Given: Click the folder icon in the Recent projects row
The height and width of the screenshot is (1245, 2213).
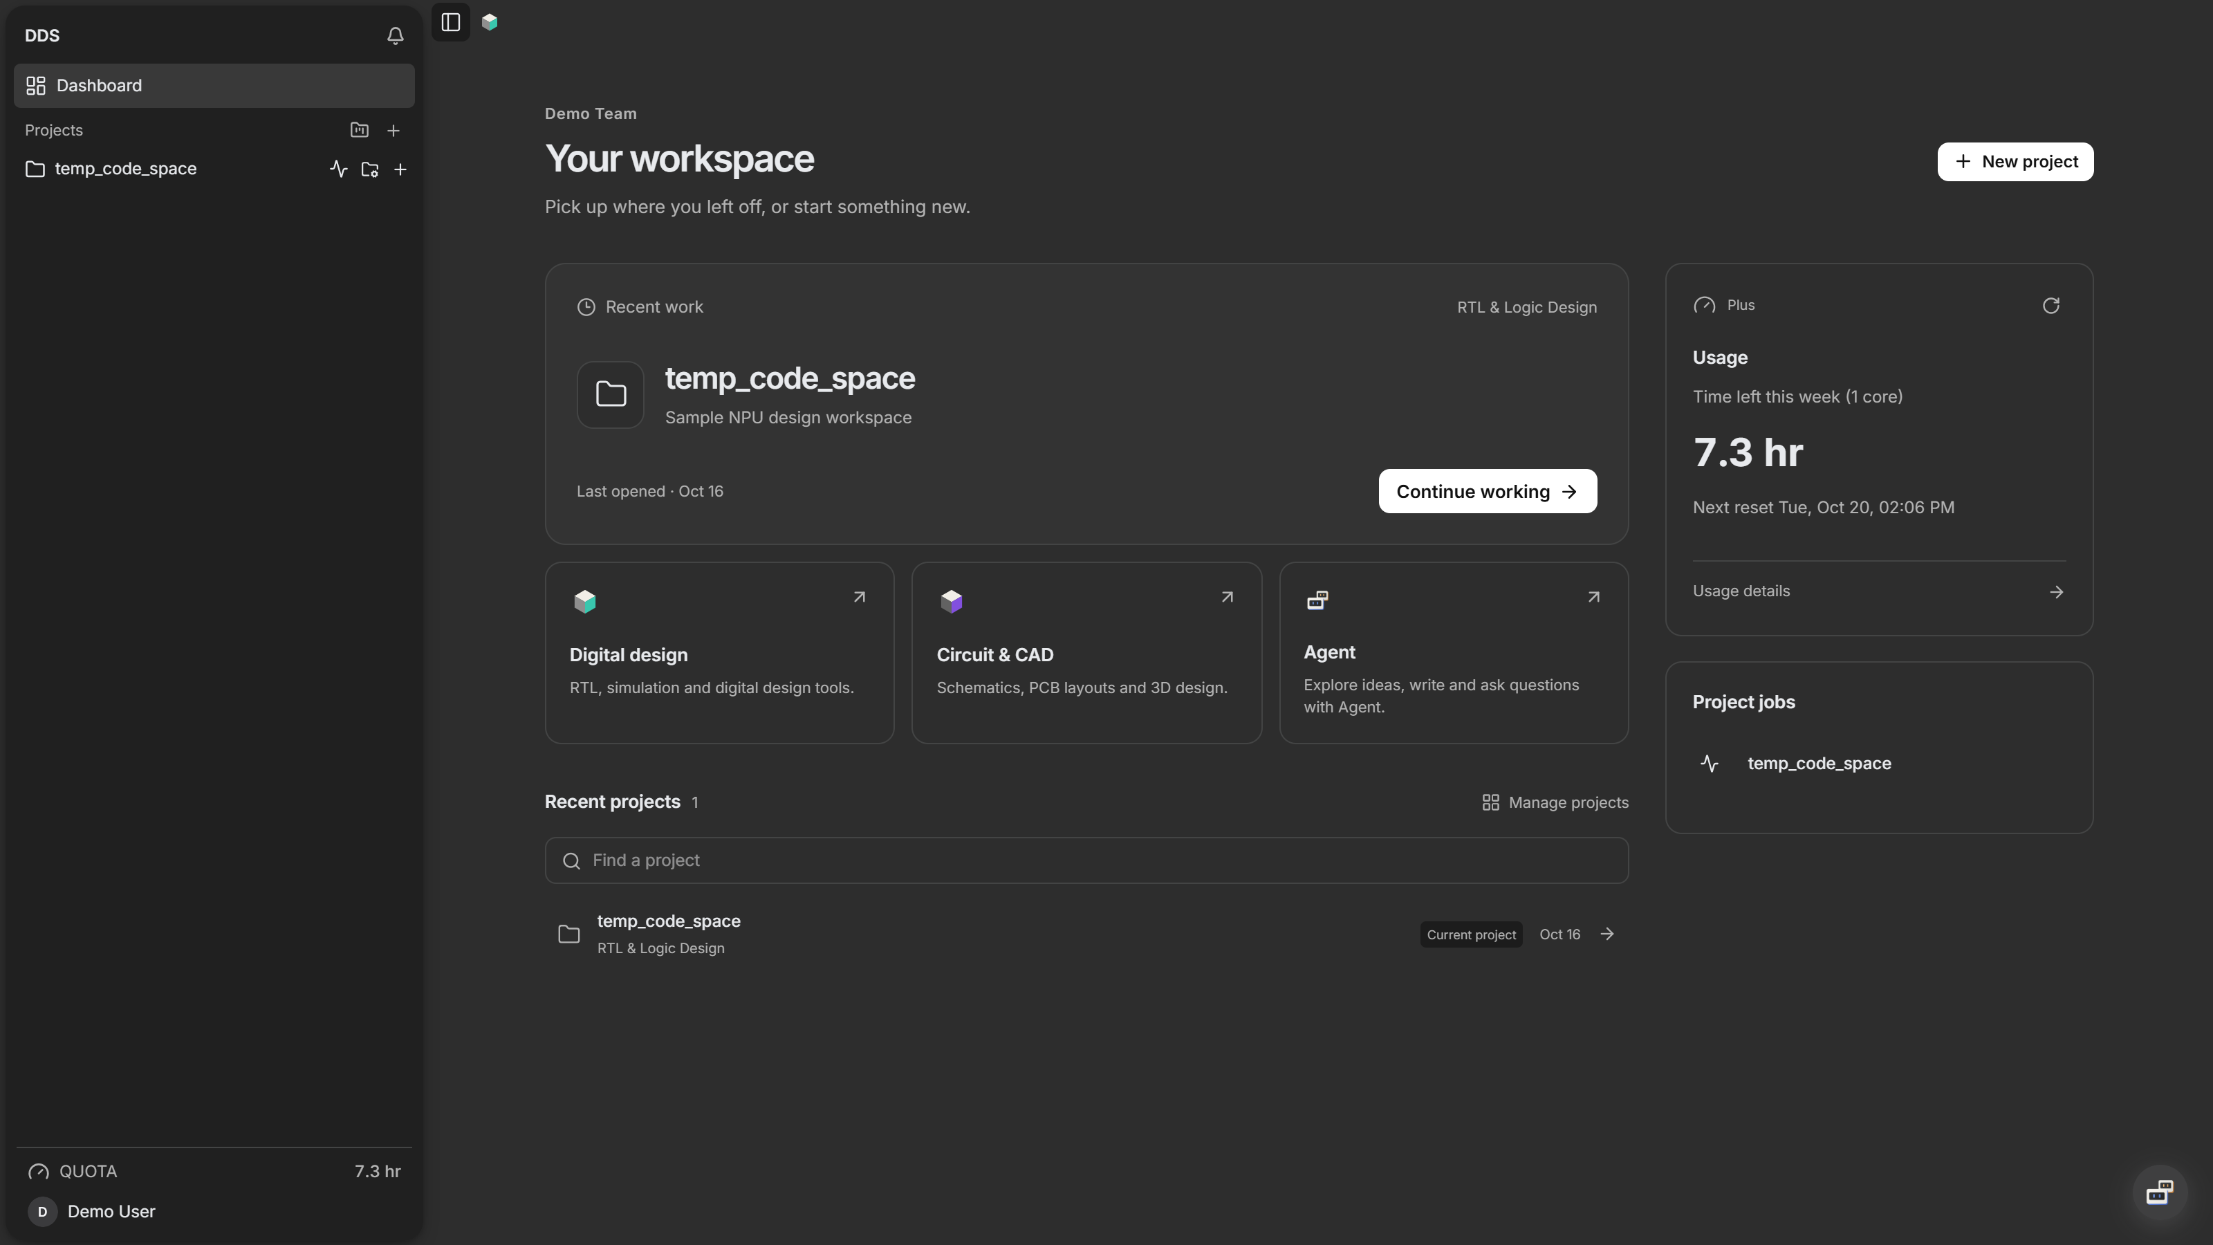Looking at the screenshot, I should coord(568,934).
